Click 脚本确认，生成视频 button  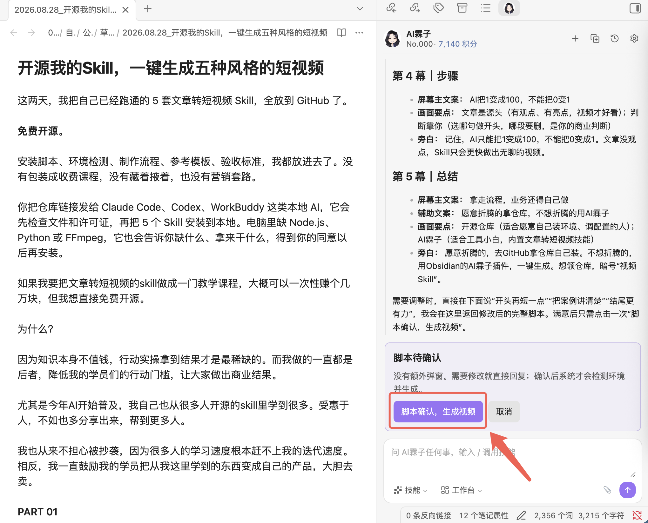pos(438,412)
